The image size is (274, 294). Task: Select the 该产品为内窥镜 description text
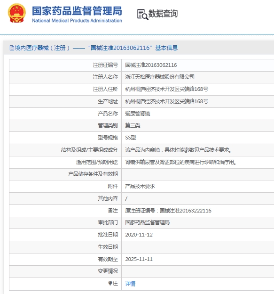[178, 150]
